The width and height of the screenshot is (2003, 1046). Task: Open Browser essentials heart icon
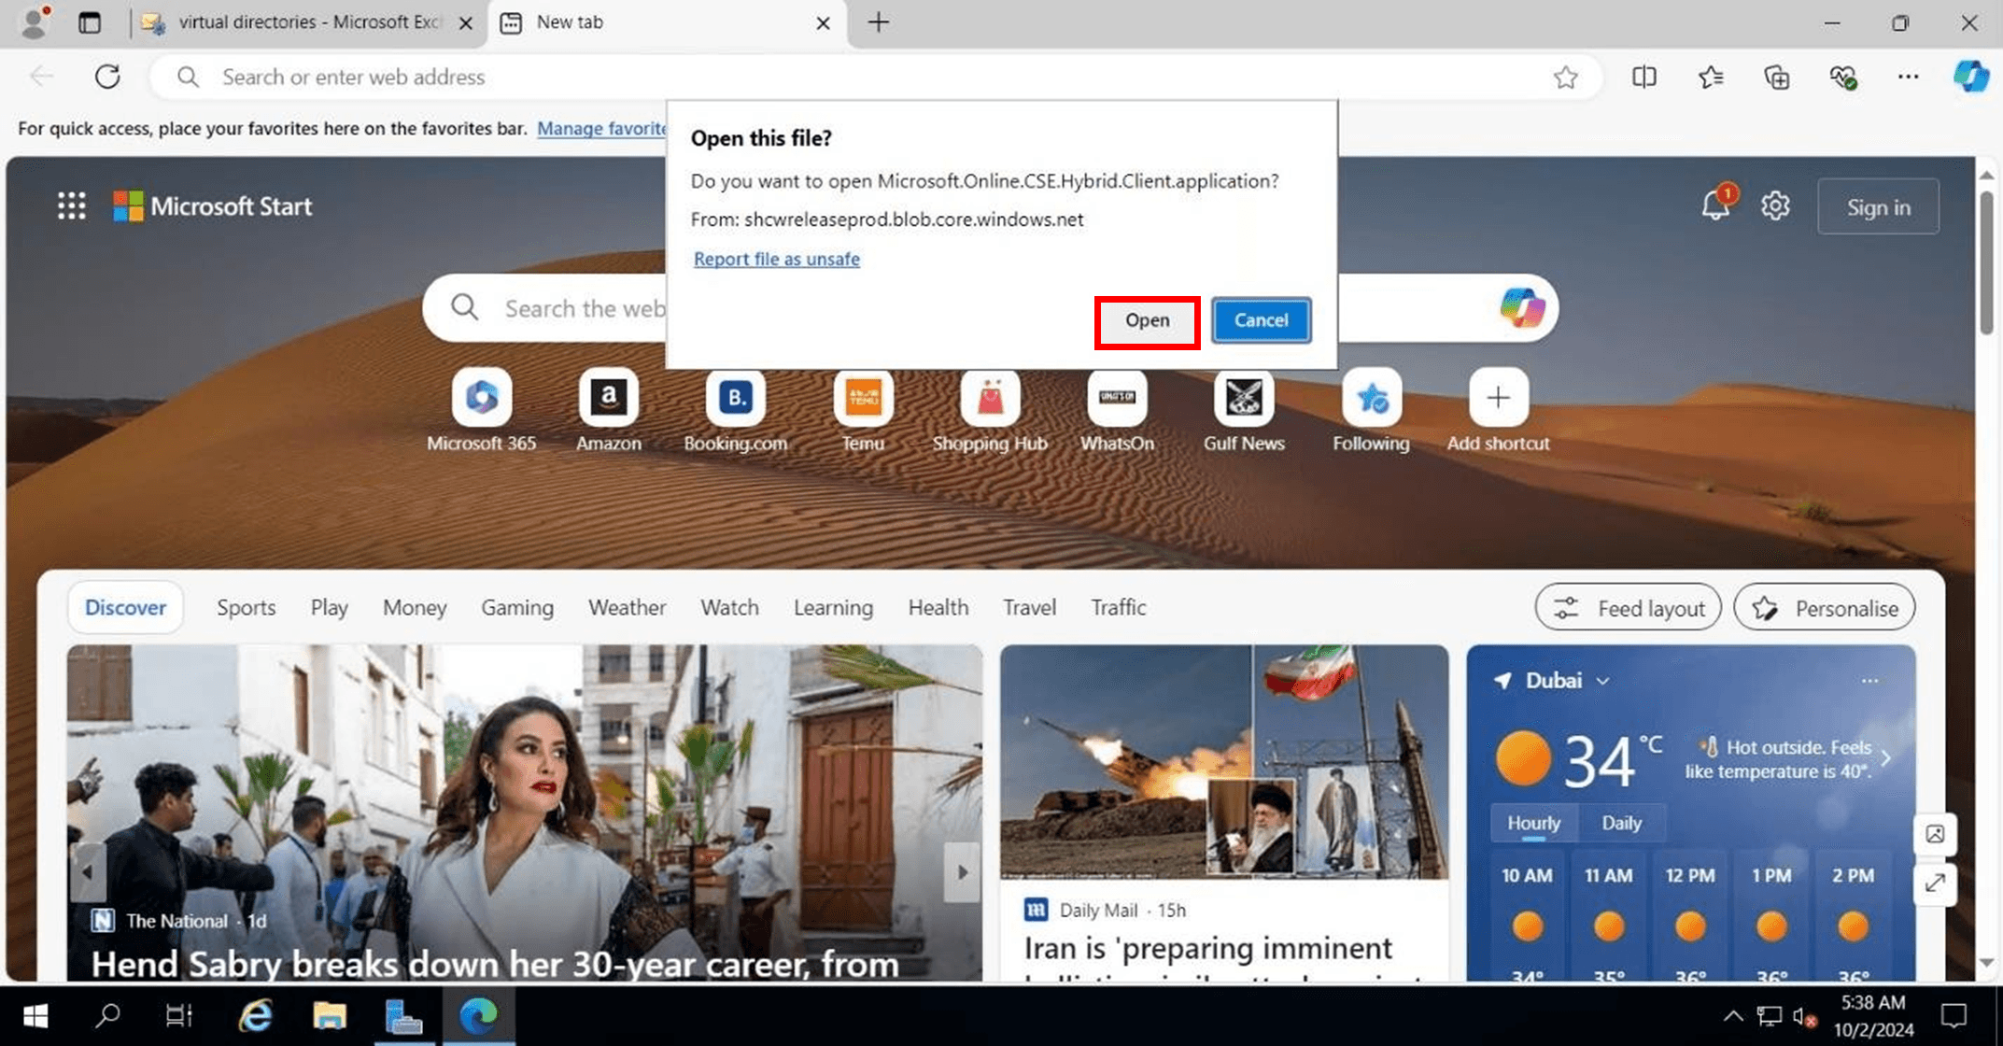click(1843, 78)
